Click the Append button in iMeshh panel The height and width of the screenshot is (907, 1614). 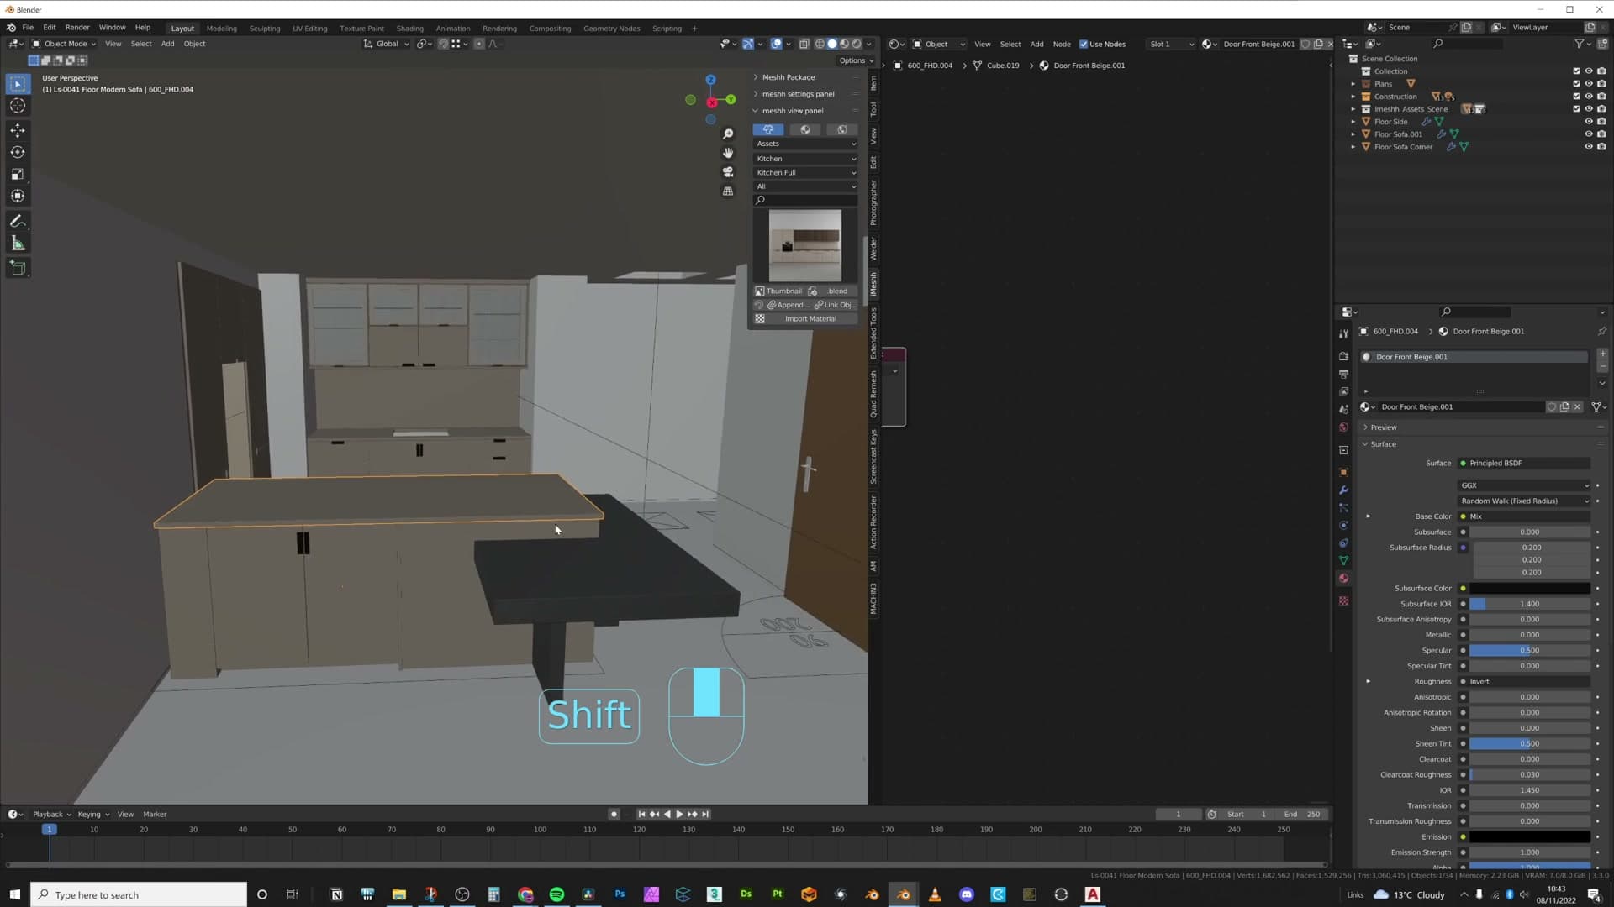787,306
